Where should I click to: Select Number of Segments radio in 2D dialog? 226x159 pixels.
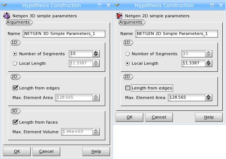(127, 54)
